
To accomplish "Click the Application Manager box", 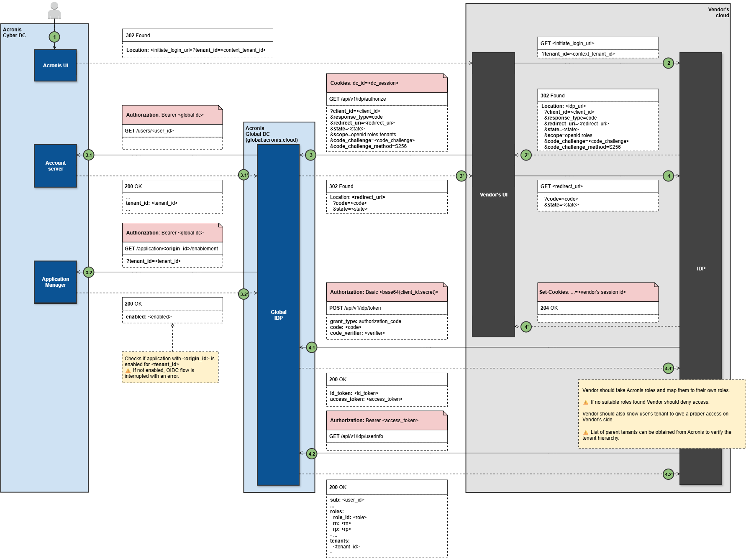I will point(55,282).
